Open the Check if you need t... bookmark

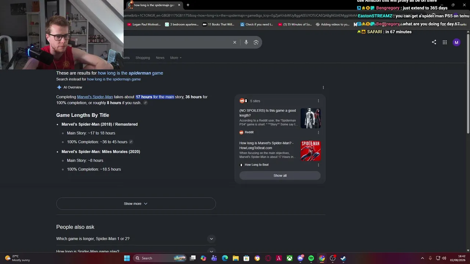(x=257, y=25)
